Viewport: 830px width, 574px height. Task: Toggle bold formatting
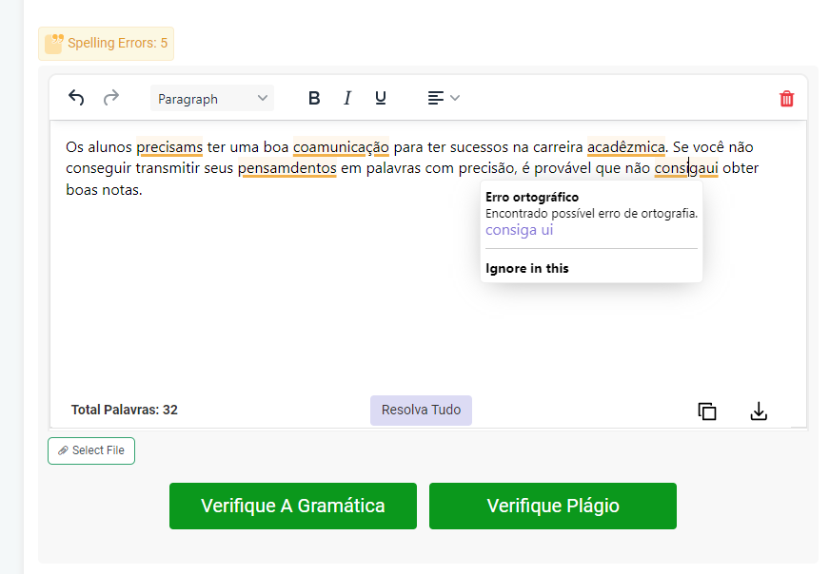pos(314,98)
